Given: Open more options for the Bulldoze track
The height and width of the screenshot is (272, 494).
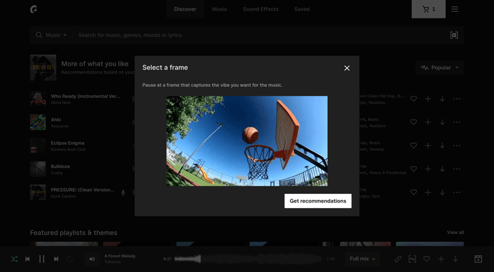Looking at the screenshot, I should pyautogui.click(x=456, y=169).
